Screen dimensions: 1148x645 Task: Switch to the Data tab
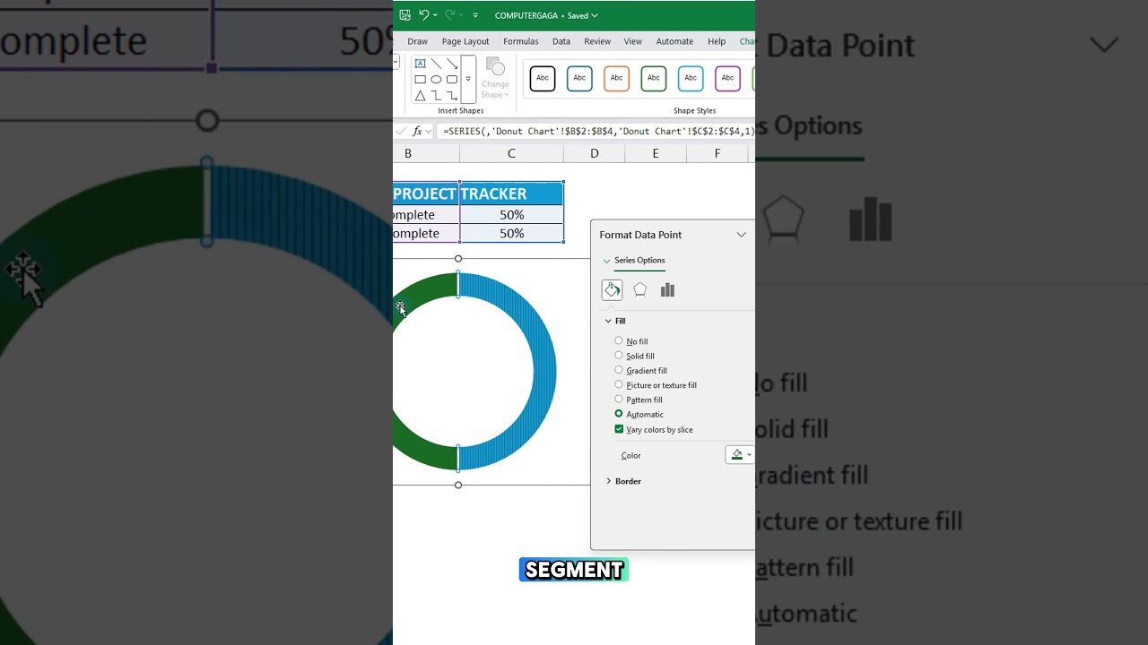tap(561, 41)
